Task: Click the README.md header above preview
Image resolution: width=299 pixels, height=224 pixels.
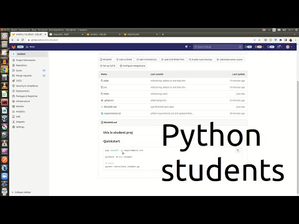Action: coord(110,123)
